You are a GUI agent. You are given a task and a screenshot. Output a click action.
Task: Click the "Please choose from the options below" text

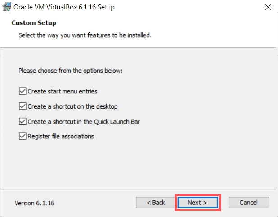(x=71, y=71)
